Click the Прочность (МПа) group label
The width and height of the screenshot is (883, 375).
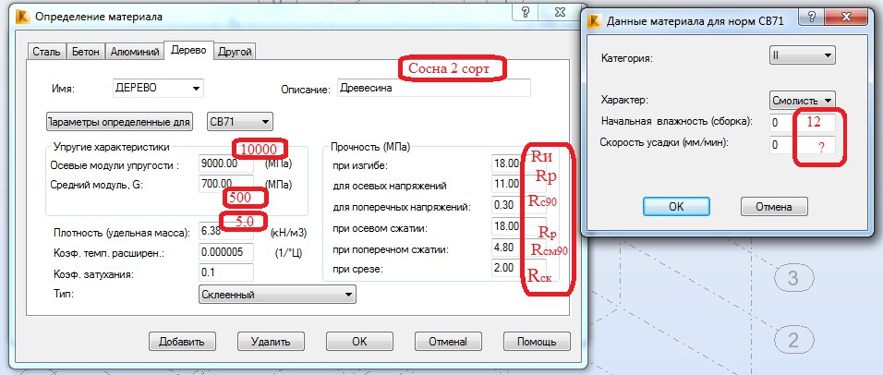pos(370,147)
